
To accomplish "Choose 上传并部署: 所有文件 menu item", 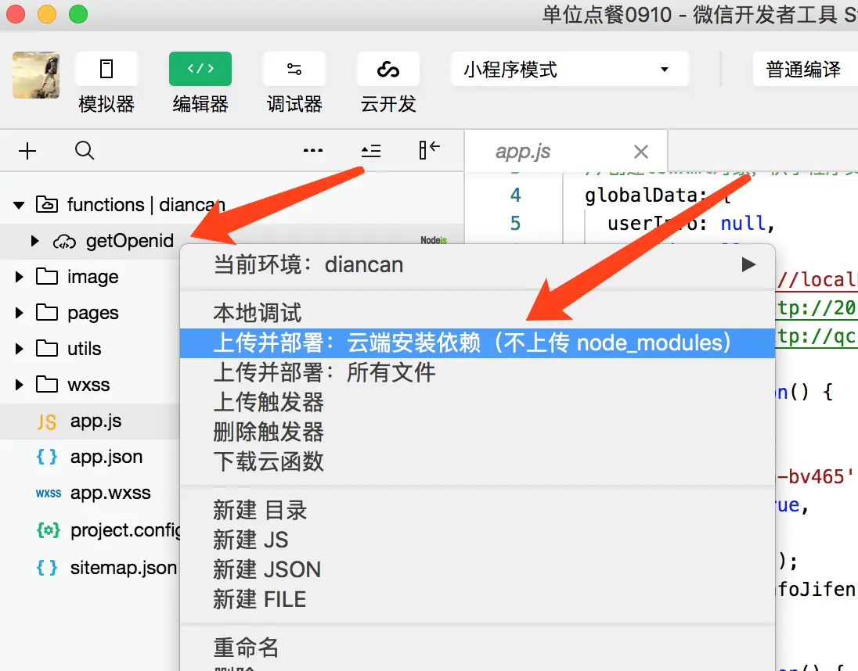I will [478, 373].
